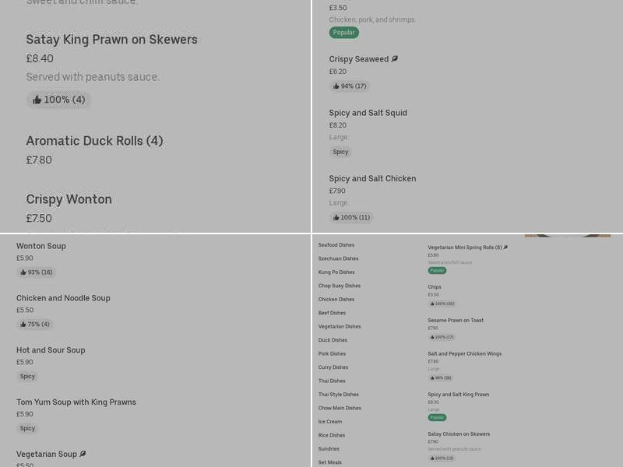Open Tom Yum Soup with King Prawns
The width and height of the screenshot is (623, 467).
(76, 402)
